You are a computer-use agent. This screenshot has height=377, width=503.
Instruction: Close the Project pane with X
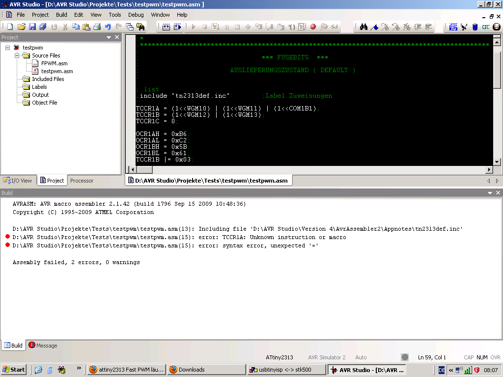[117, 37]
